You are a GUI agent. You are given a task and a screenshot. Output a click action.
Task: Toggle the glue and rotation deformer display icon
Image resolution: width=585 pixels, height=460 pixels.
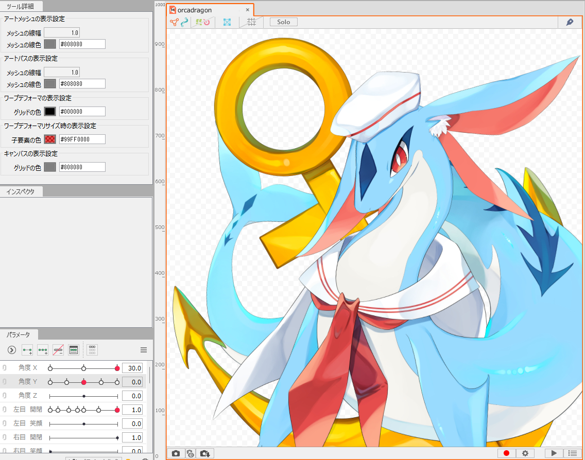[x=202, y=22]
